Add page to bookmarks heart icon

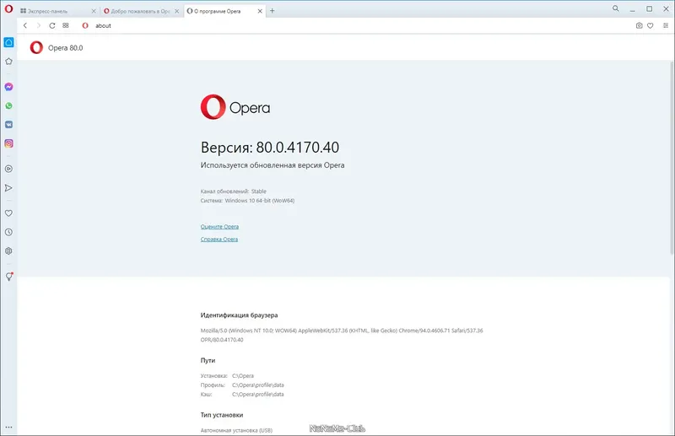click(651, 25)
